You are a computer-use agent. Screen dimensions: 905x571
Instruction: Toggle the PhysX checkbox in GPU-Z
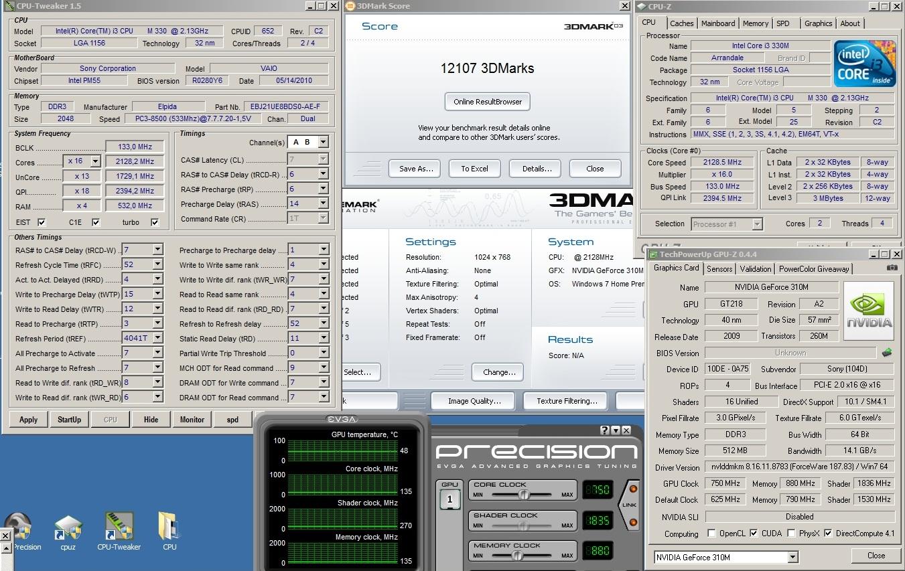coord(791,534)
